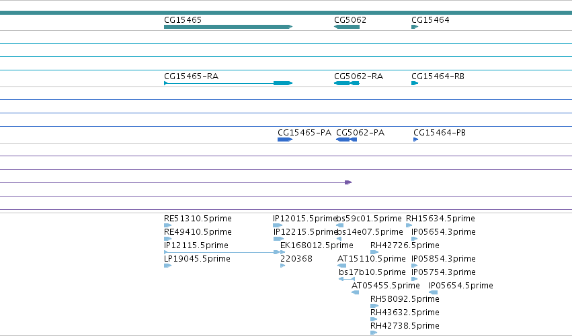The image size is (572, 336).
Task: Click the AT15110.5prime EST label
Action: [371, 259]
